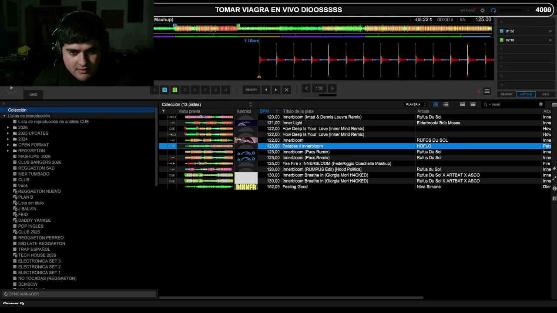Jump to the previous memory cue
The height and width of the screenshot is (313, 557).
(266, 90)
